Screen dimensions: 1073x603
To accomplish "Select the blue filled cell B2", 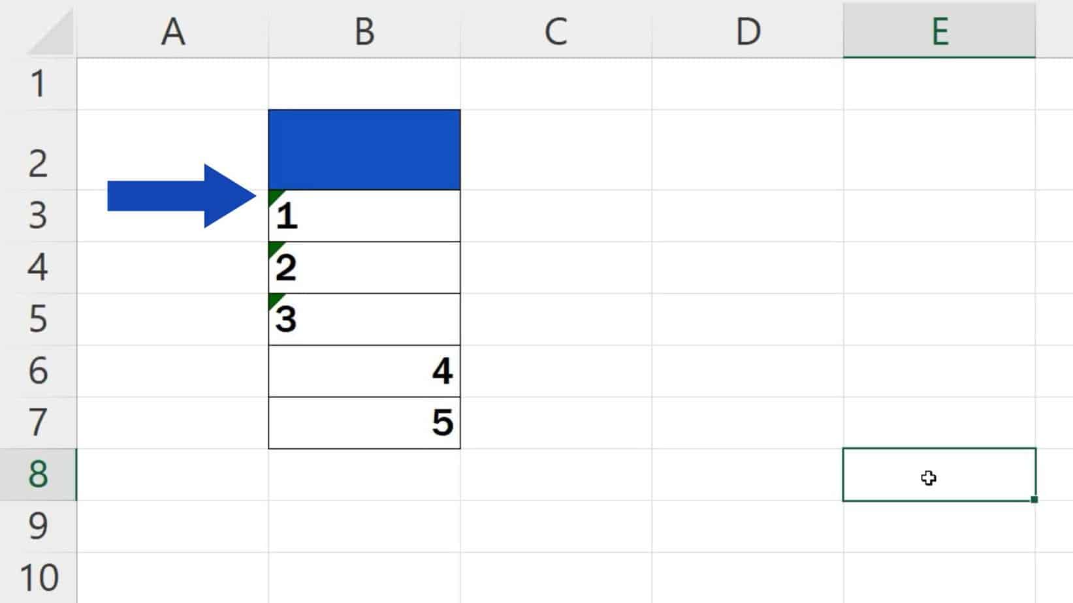I will pyautogui.click(x=364, y=149).
